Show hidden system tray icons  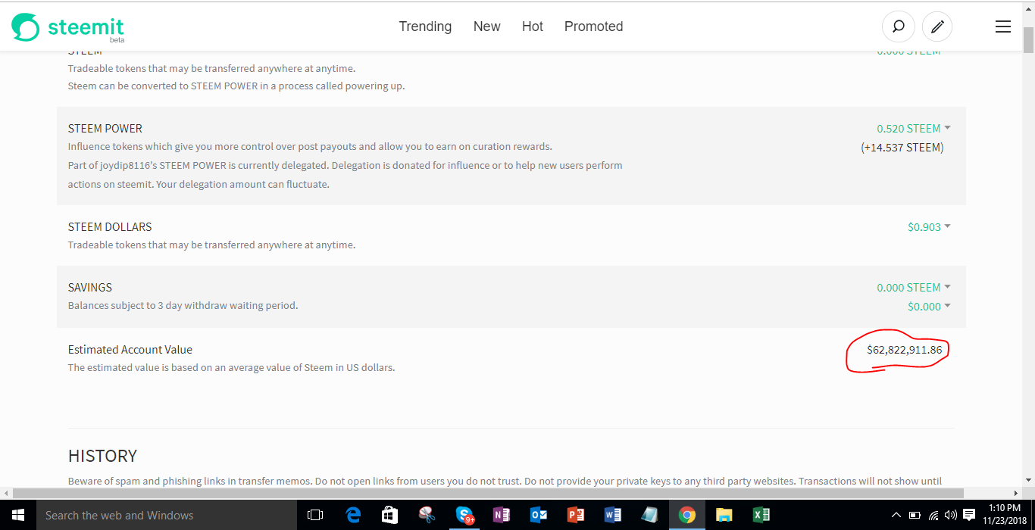point(896,516)
